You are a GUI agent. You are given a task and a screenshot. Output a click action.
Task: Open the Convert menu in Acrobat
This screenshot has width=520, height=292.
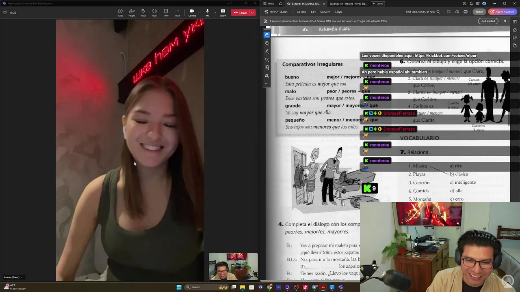pyautogui.click(x=325, y=12)
